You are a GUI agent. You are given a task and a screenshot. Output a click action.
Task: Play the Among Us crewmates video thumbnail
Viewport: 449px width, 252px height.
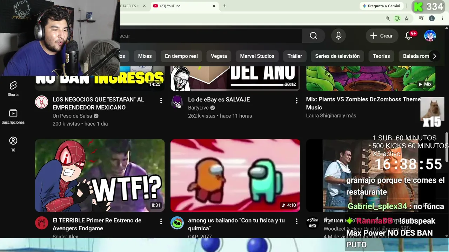(235, 175)
